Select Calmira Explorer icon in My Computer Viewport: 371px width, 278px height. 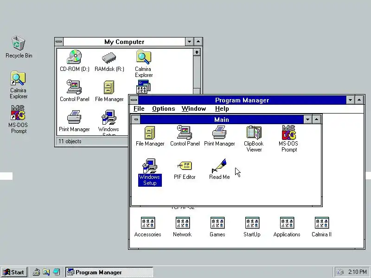(144, 63)
